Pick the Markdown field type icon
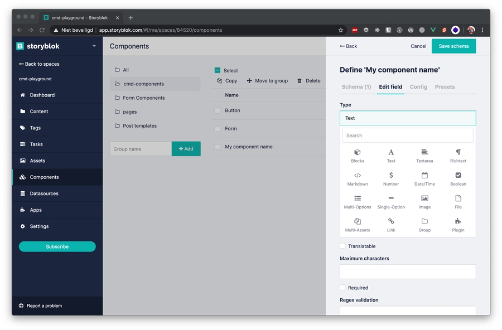The image size is (502, 330). click(x=358, y=176)
